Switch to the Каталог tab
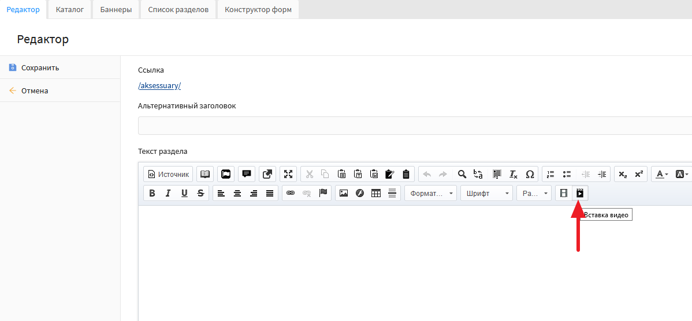 (x=70, y=10)
